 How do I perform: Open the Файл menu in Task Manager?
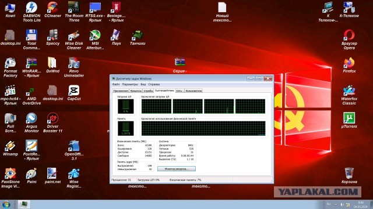pyautogui.click(x=116, y=84)
